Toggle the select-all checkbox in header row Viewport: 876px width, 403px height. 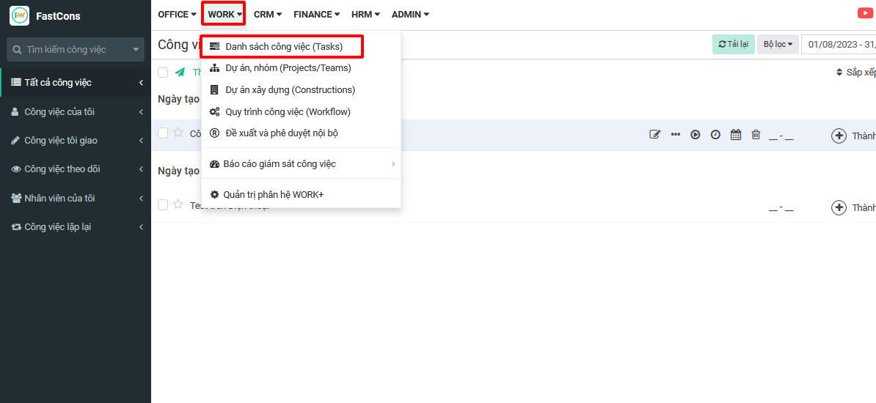(163, 73)
